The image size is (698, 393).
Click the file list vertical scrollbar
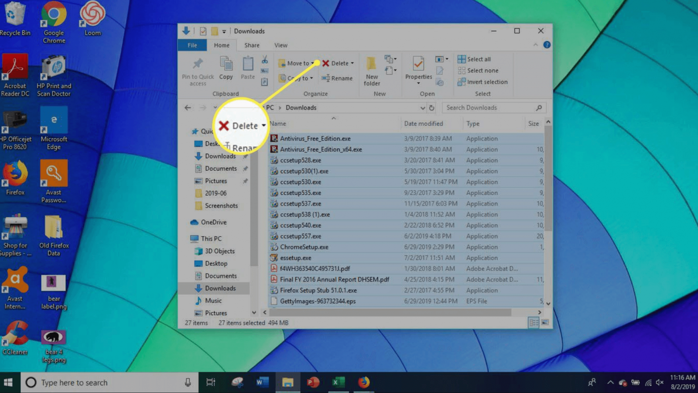click(548, 179)
